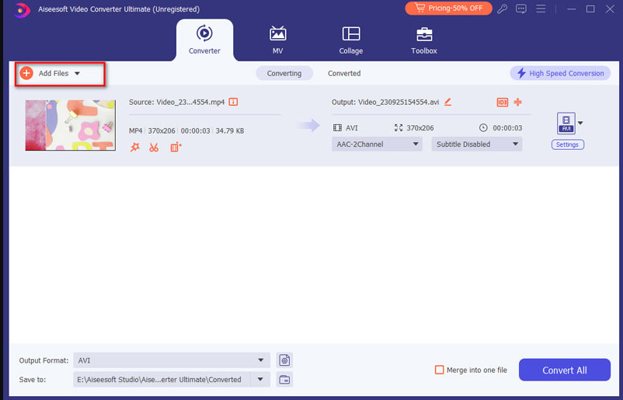Screen dimensions: 623x400
Task: Click the AVI output format label with film icon
Action: pos(345,128)
